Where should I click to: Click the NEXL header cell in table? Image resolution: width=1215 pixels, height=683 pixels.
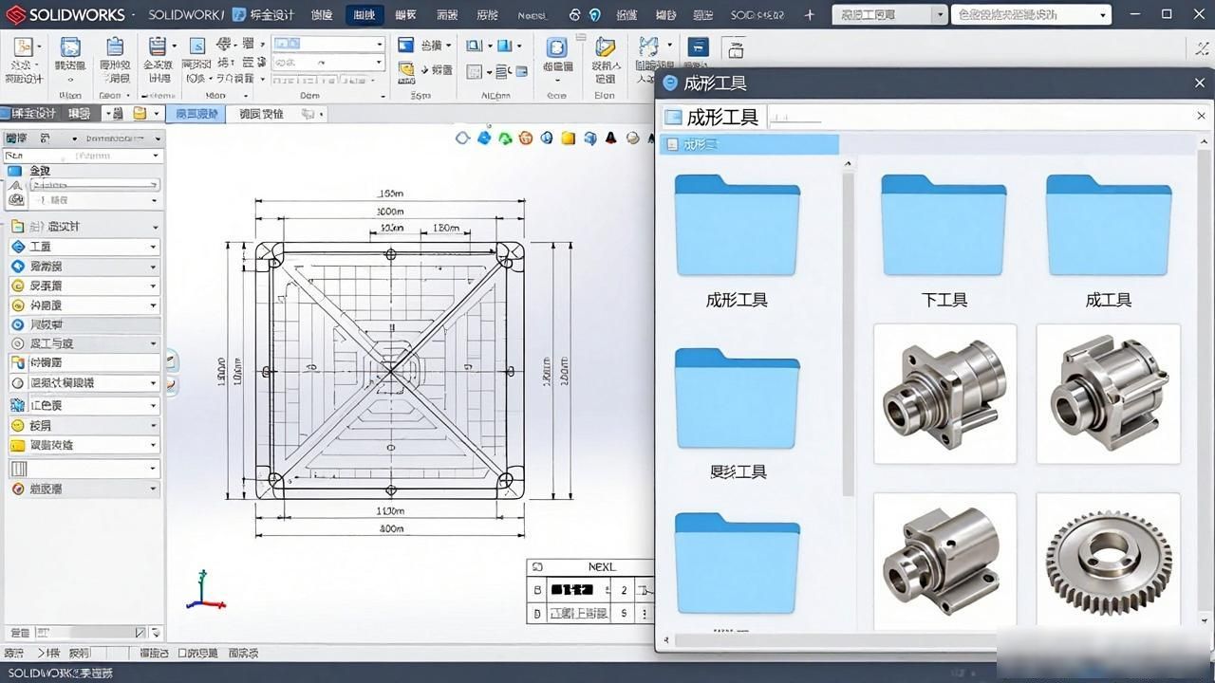click(x=601, y=566)
